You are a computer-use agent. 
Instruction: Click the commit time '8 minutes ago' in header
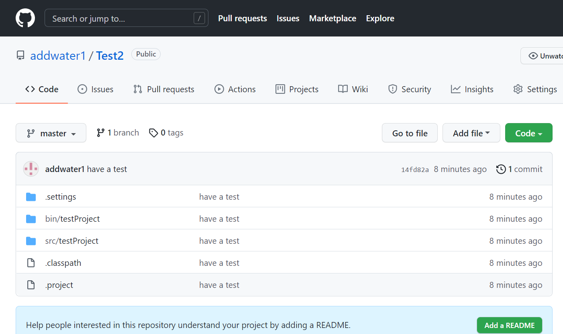460,169
